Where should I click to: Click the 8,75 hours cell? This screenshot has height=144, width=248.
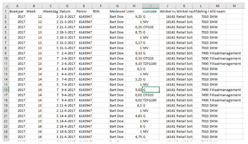tap(134, 32)
